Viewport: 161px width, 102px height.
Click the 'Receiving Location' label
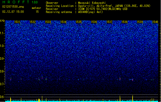tap(60, 6)
